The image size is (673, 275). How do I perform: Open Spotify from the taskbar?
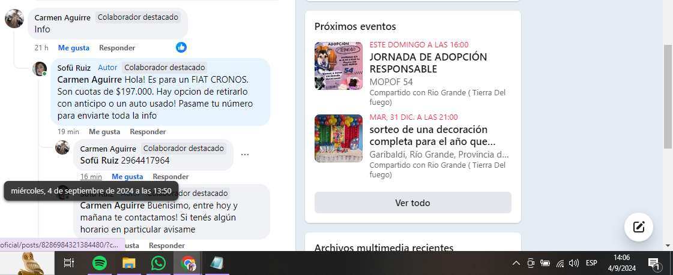point(100,263)
